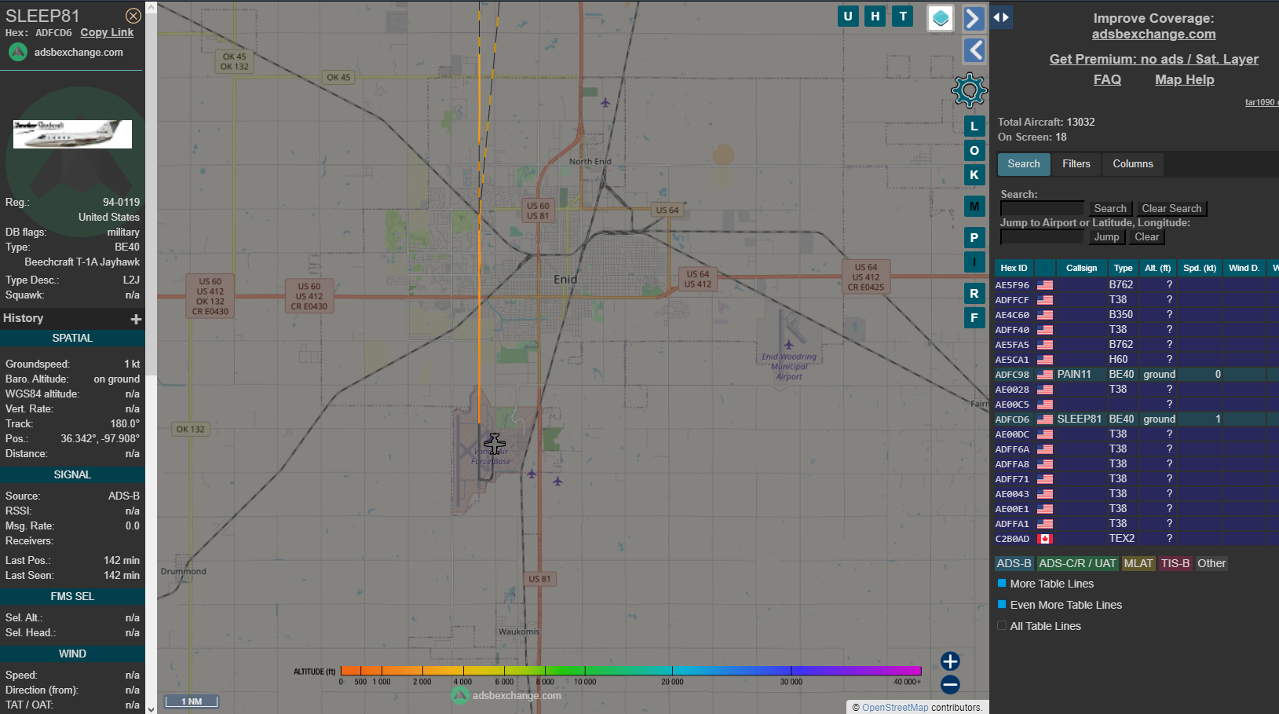Sort table by Spd. (kt) column
1279x714 pixels.
coord(1200,269)
